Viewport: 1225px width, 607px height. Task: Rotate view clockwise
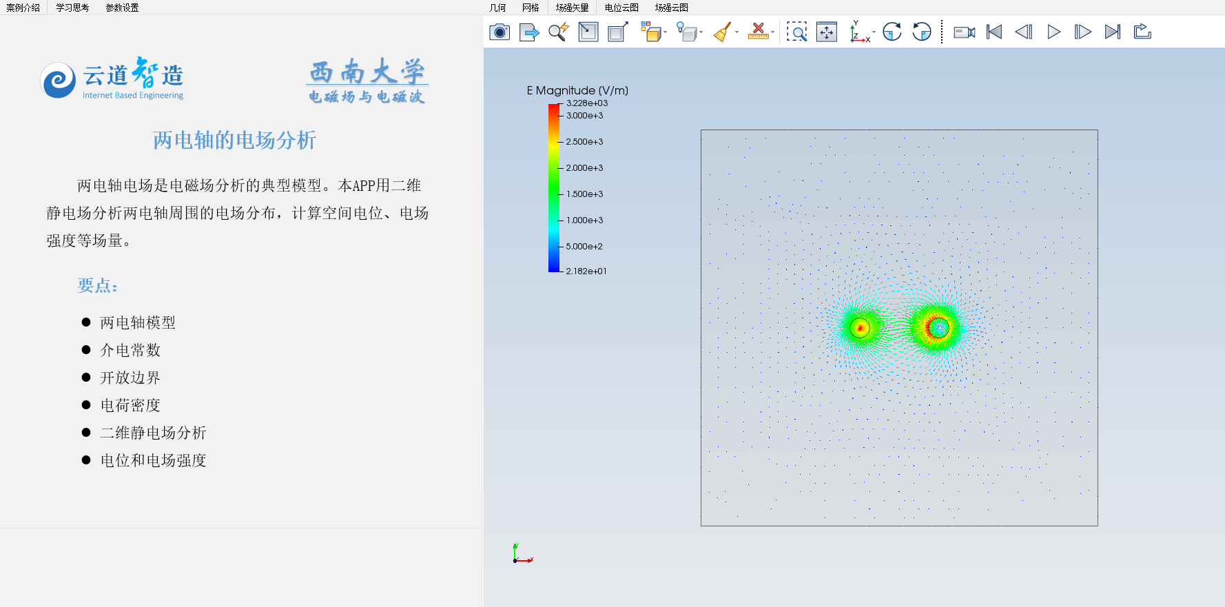click(892, 32)
